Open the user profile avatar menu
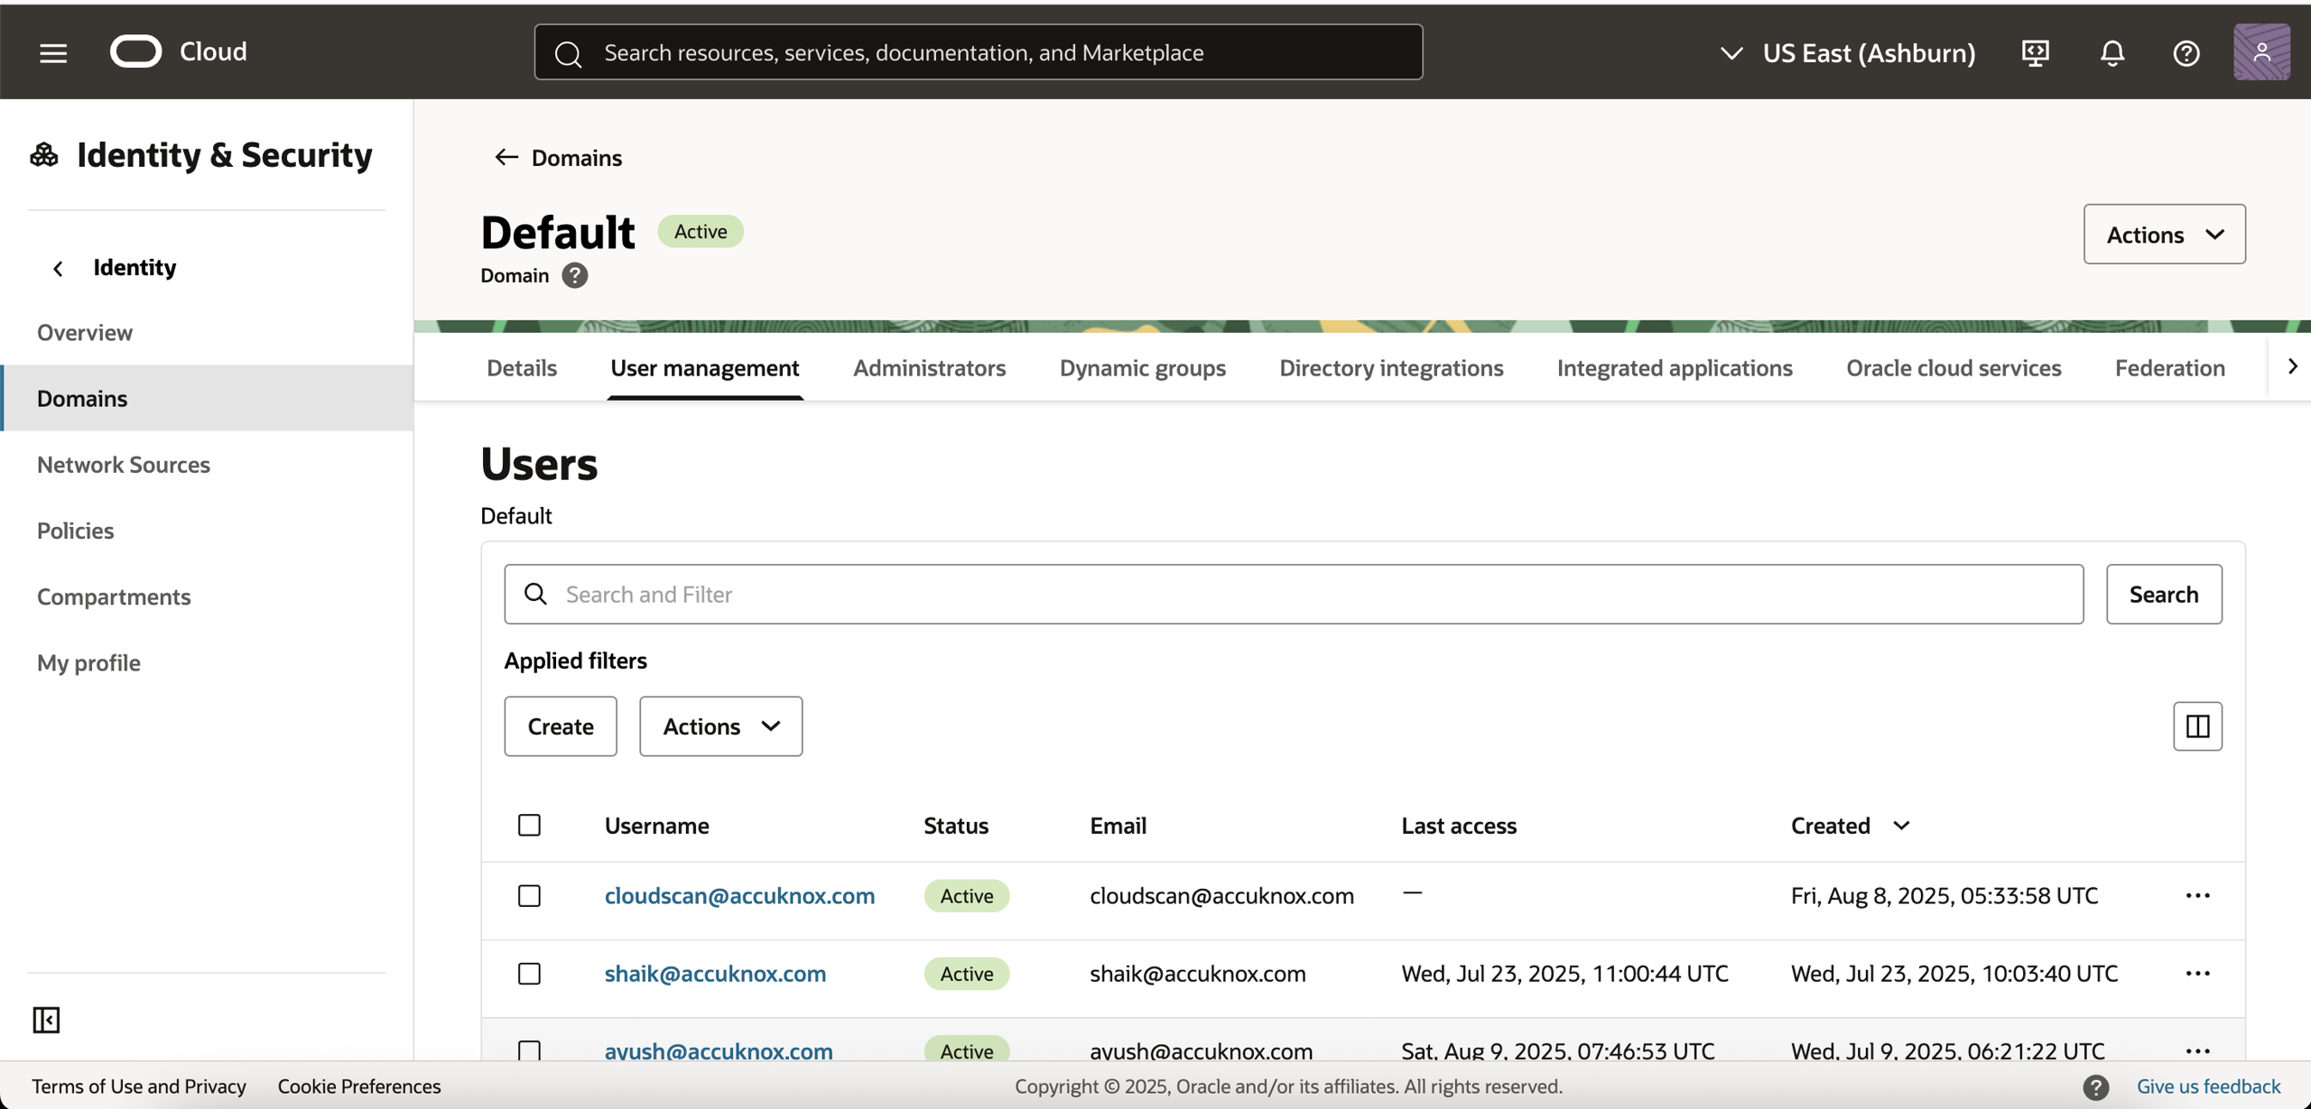This screenshot has height=1109, width=2311. 2260,52
